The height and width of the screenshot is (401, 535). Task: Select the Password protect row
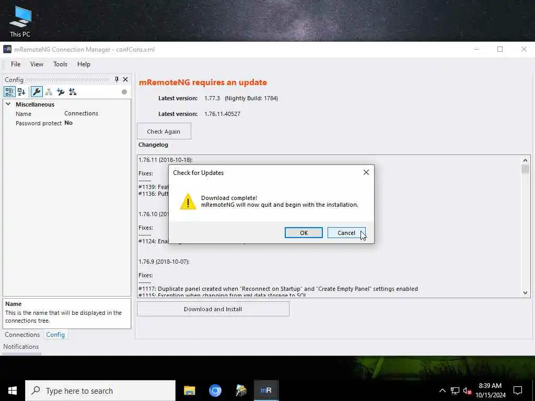pyautogui.click(x=67, y=123)
